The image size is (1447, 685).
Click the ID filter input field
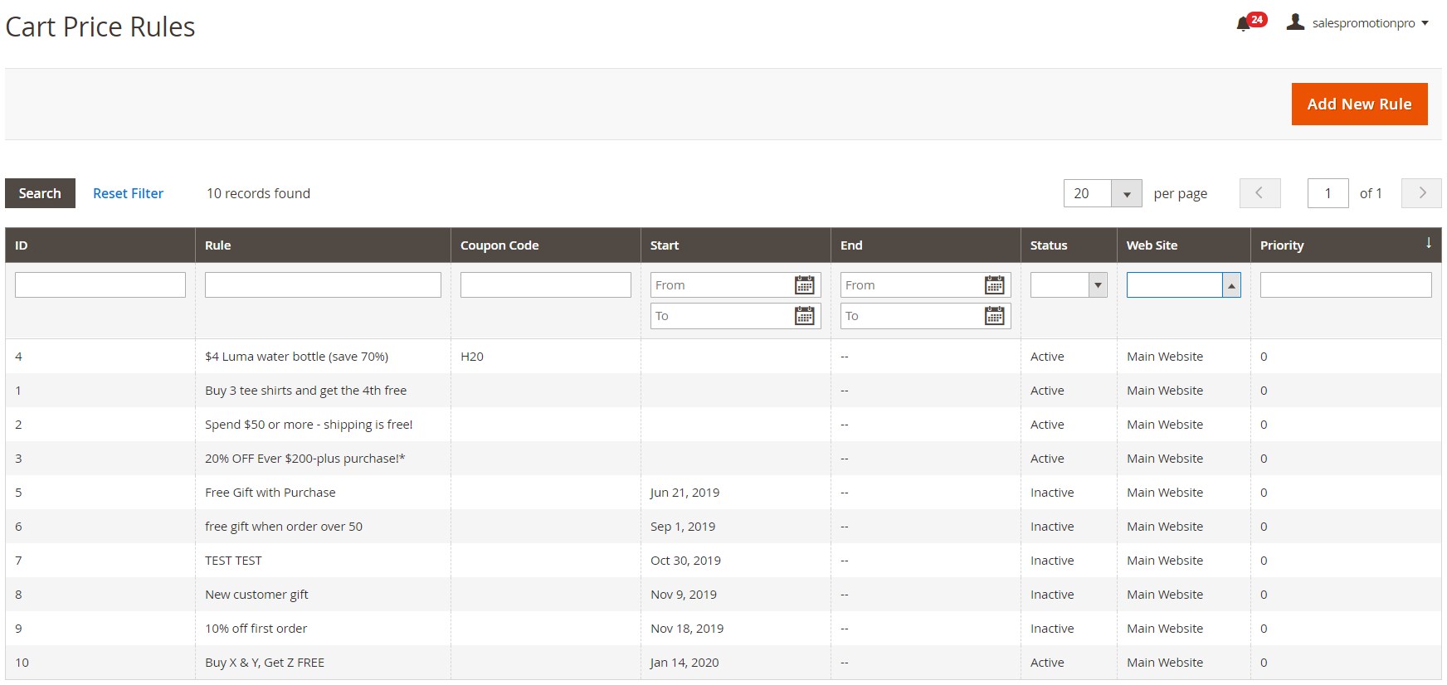(100, 285)
